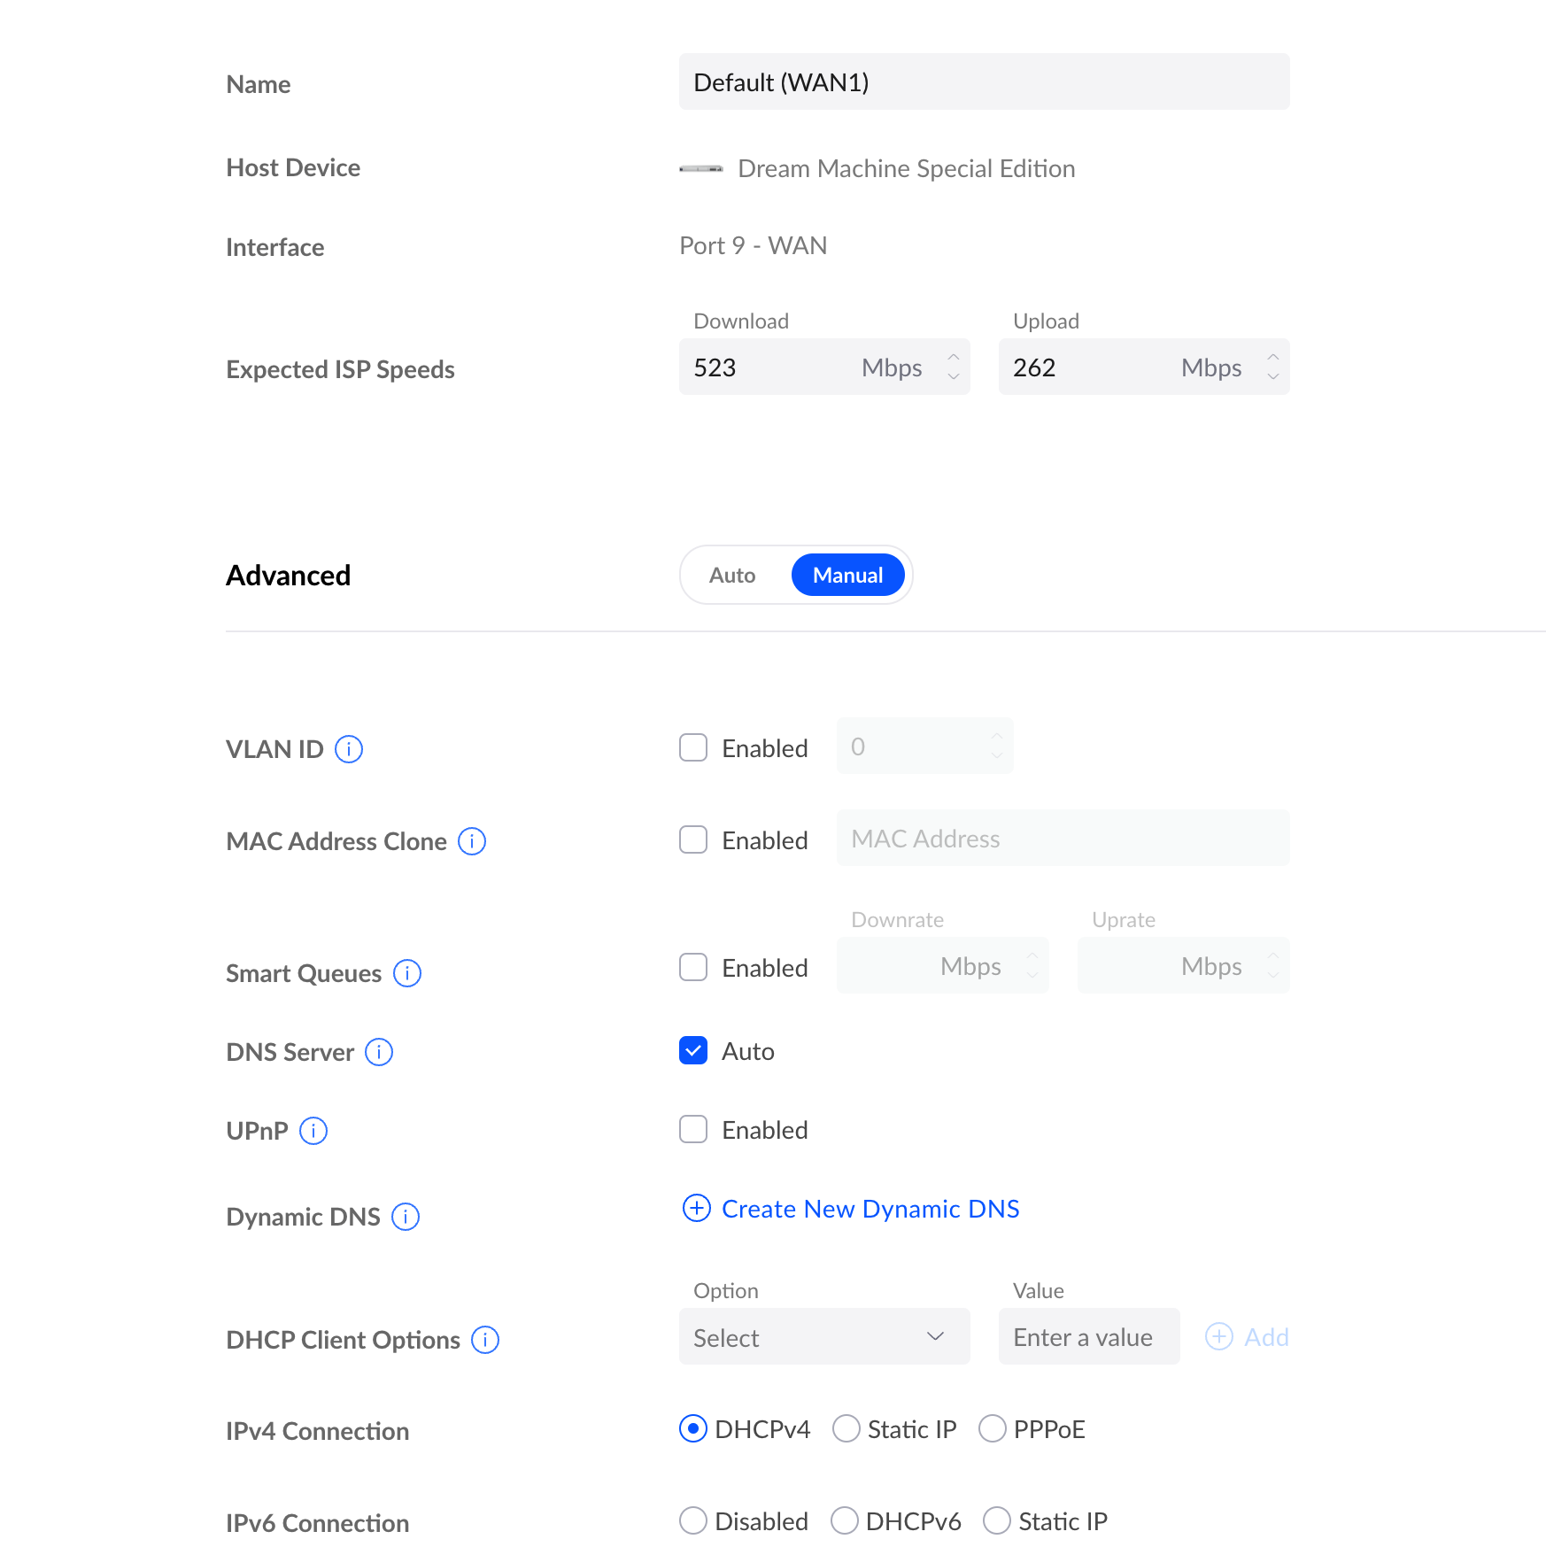Click the Name input field
Screen dimensions: 1546x1547
(984, 82)
